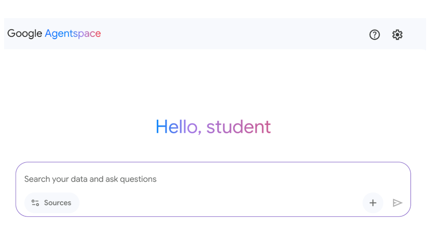Click the "Search your data and ask questions" placeholder

tap(91, 179)
